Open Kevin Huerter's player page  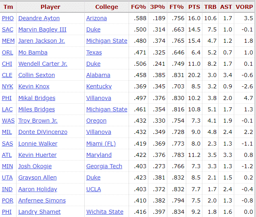coord(37,155)
